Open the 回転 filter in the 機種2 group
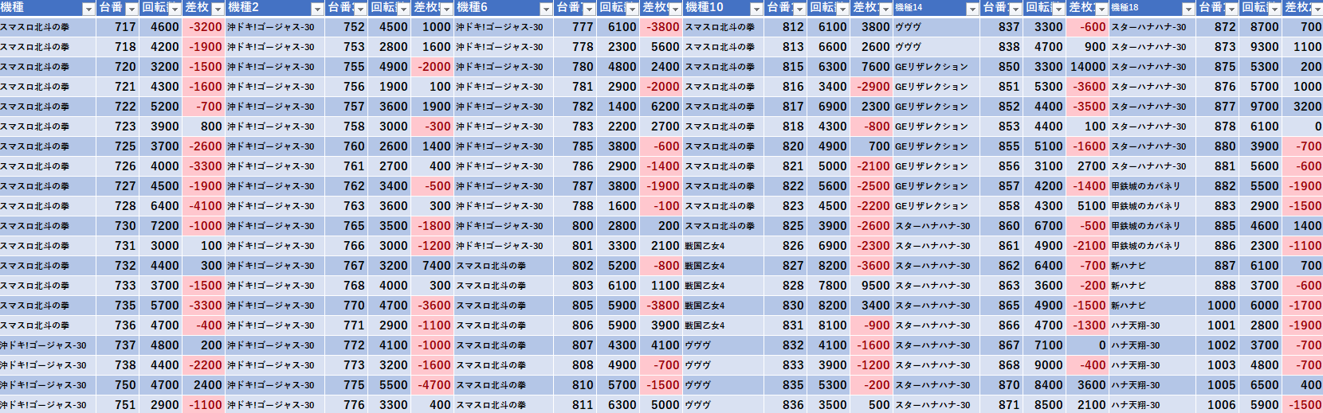Screen dimensions: 1323x413 403,9
